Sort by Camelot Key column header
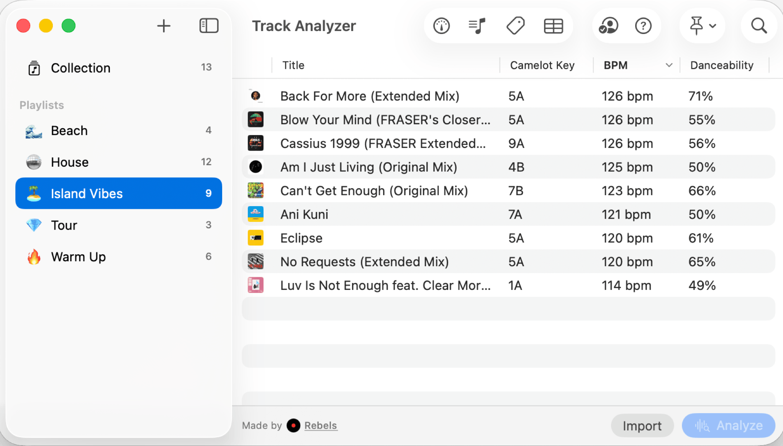783x446 pixels. click(x=542, y=65)
